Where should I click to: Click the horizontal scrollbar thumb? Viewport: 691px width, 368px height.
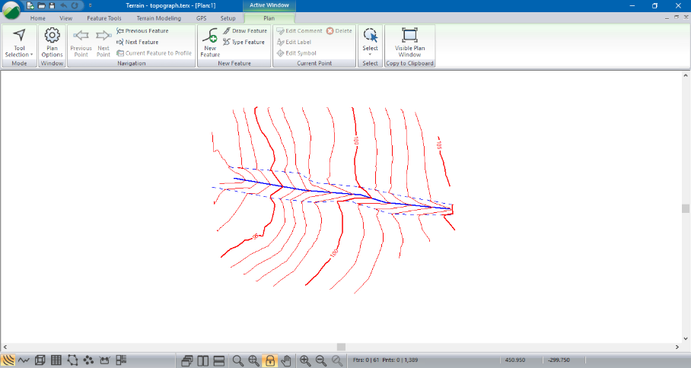pyautogui.click(x=341, y=347)
